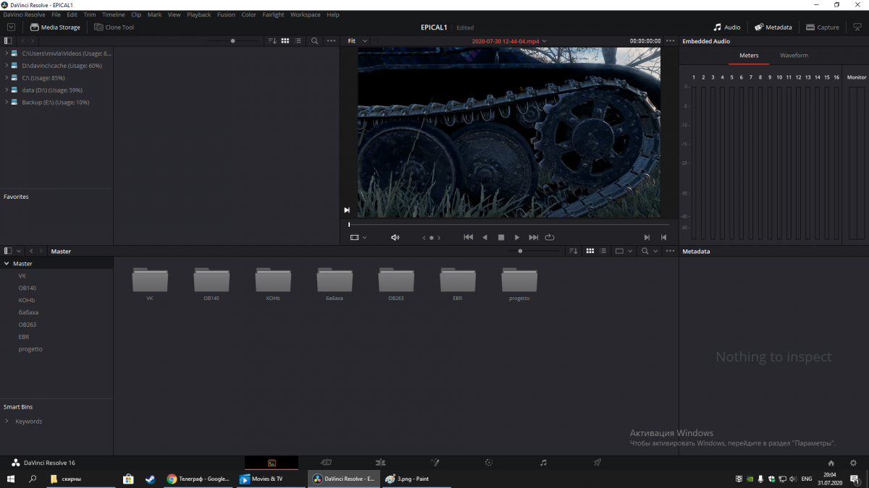Viewport: 869px width, 488px height.
Task: Switch to the Waveform tab
Action: pos(794,56)
